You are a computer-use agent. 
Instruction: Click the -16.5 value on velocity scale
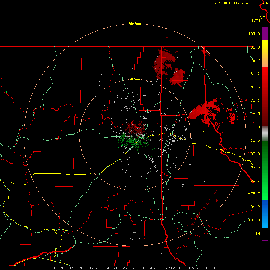(254, 140)
